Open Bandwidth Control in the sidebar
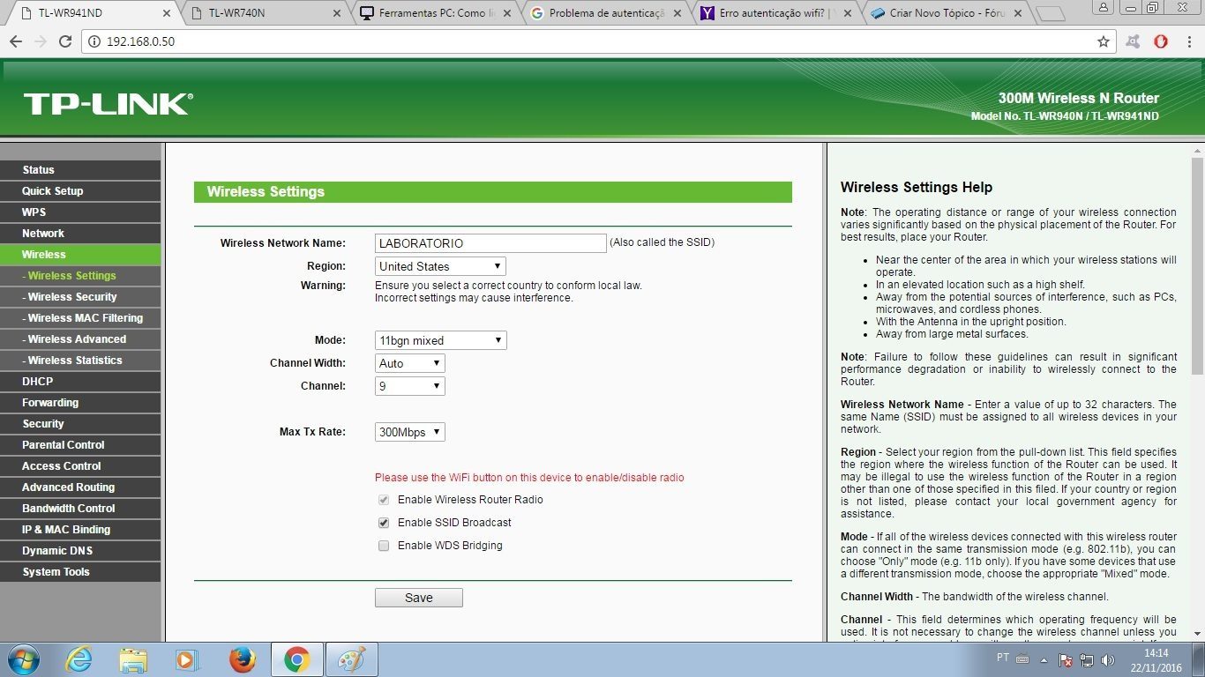This screenshot has width=1205, height=677. [80, 509]
